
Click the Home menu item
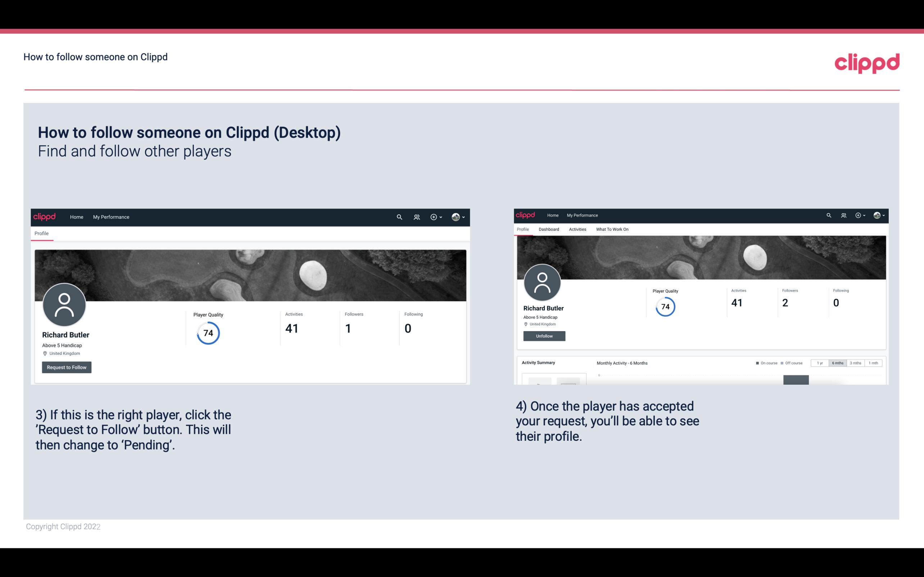point(77,217)
